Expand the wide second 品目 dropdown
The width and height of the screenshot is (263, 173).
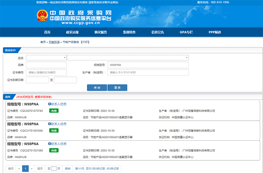tap(128, 58)
